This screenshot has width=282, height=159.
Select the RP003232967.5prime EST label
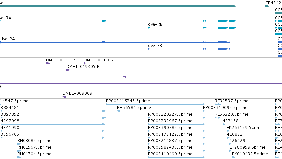(170, 121)
